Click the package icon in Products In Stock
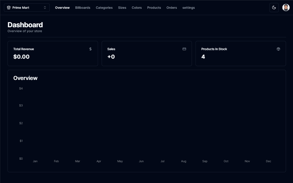Screen dimensions: 293x183 pos(278,49)
